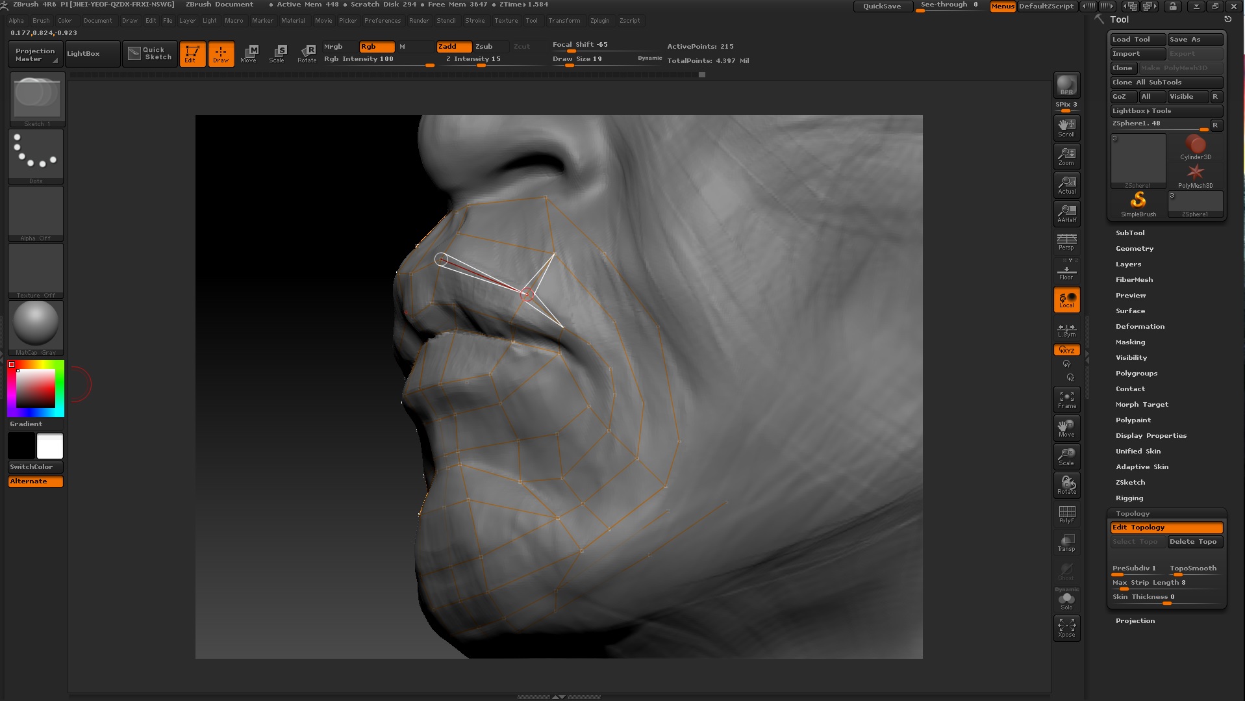Expand the SubTool palette section

pyautogui.click(x=1130, y=233)
